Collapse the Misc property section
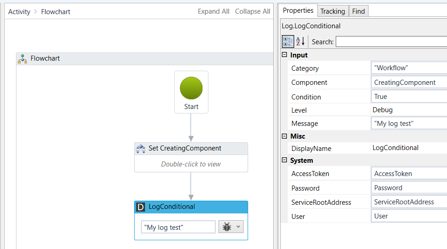The image size is (447, 249). pyautogui.click(x=285, y=136)
